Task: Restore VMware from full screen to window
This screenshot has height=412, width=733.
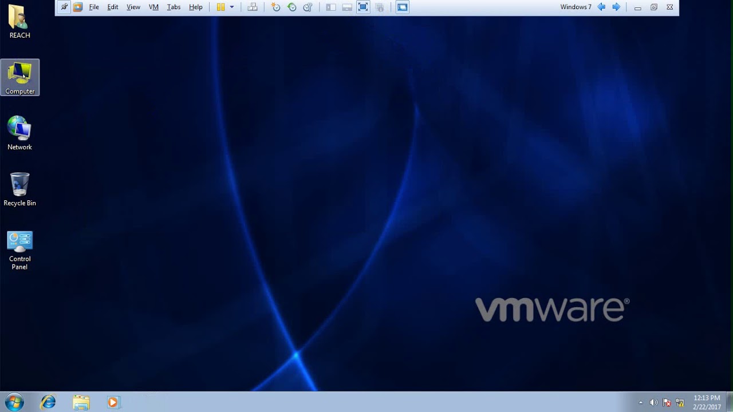Action: pos(654,7)
